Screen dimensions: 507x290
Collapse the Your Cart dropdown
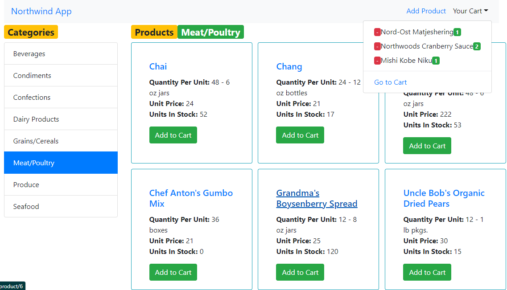click(x=470, y=11)
